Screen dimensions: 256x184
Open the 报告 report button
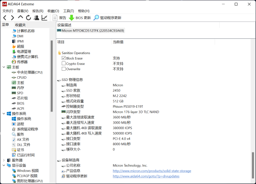(59, 18)
